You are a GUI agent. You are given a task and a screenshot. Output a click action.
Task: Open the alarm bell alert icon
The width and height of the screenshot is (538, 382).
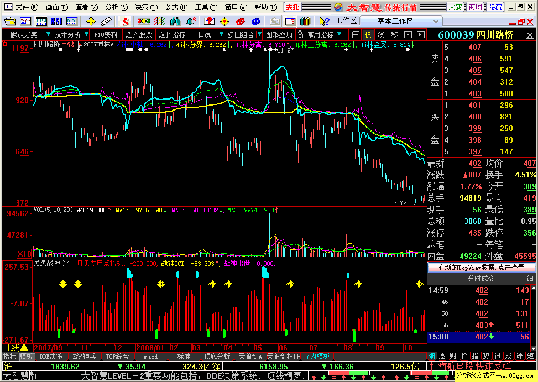(x=191, y=21)
